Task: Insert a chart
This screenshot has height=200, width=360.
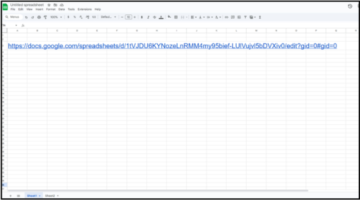Action: [239, 17]
